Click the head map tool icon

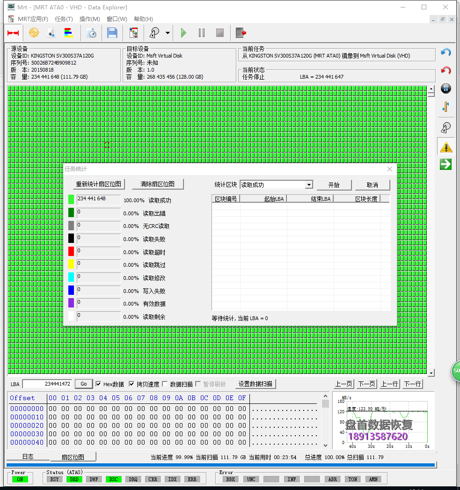pos(154,33)
